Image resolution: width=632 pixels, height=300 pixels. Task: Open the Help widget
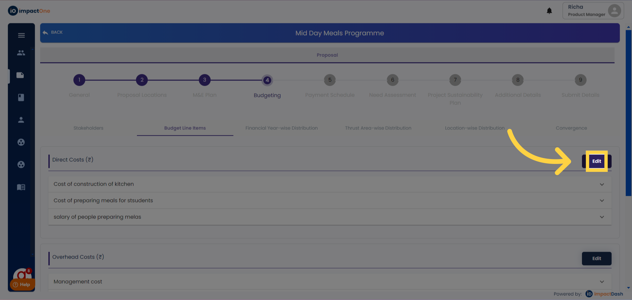pos(22,285)
